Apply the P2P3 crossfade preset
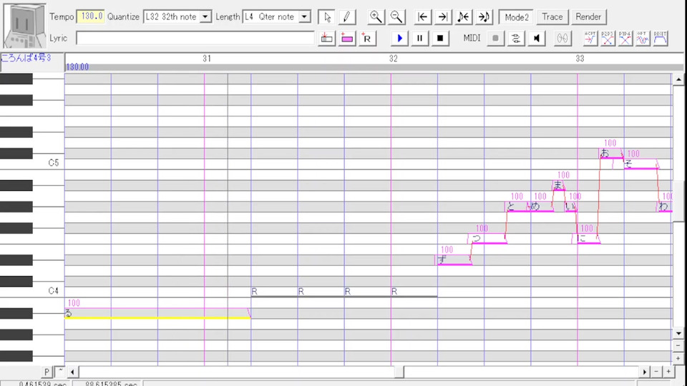 [x=608, y=38]
